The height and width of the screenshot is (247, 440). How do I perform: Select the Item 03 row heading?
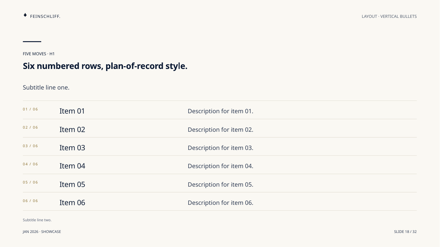pos(72,148)
